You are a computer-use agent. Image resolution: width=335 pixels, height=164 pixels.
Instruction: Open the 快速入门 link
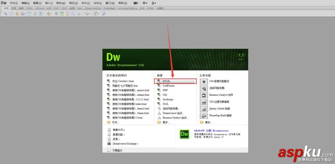[119, 130]
